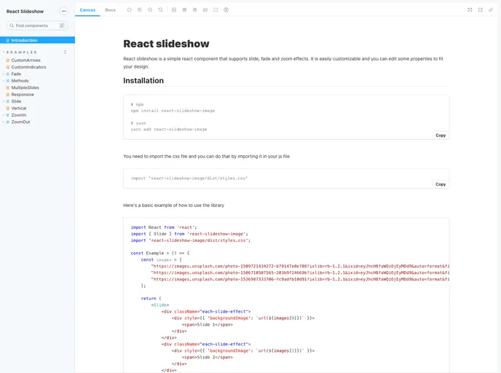Screen dimensions: 501x373
Task: Click the blue component icon beside Slide
Action: [8, 101]
